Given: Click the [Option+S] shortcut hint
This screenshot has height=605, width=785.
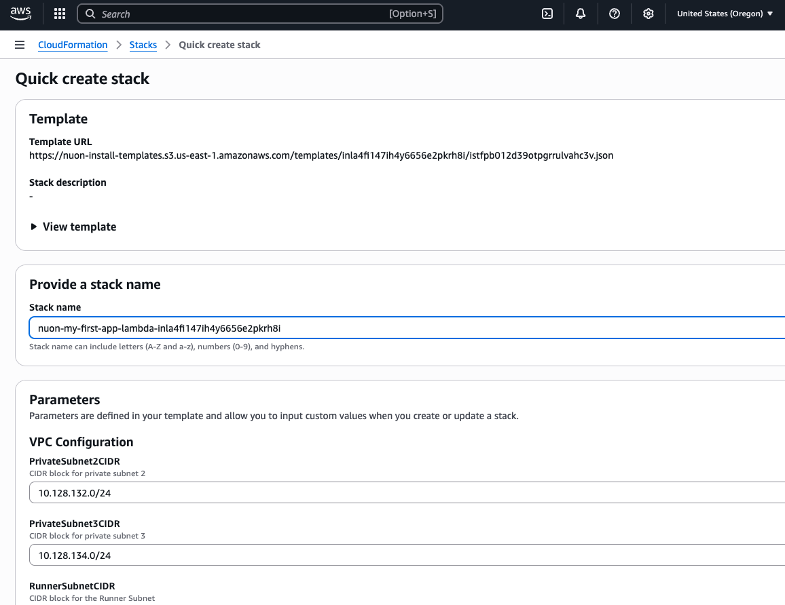Looking at the screenshot, I should pyautogui.click(x=412, y=14).
